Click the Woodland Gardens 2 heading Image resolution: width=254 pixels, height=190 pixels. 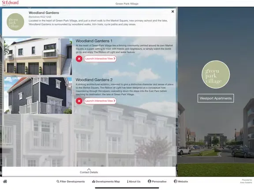[x=94, y=80]
